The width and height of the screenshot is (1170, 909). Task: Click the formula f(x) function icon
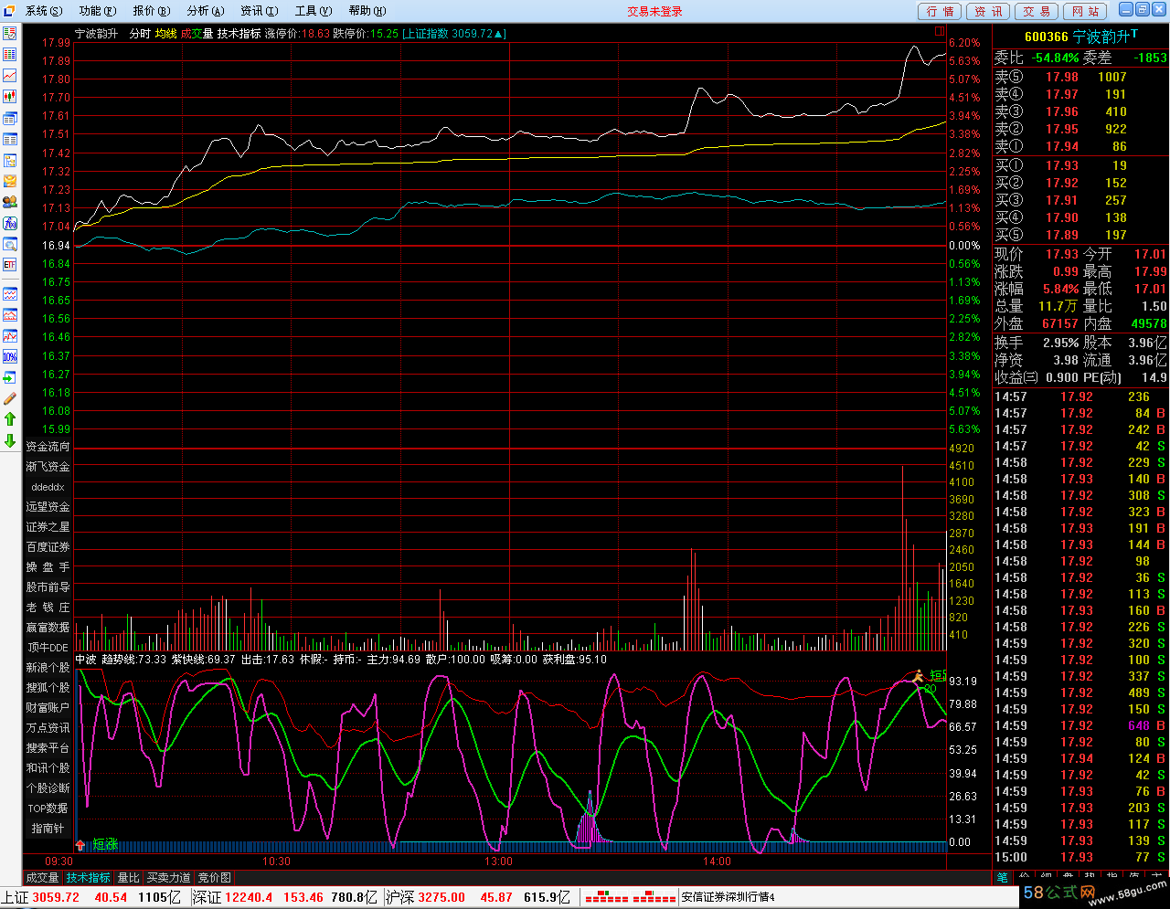(x=10, y=223)
